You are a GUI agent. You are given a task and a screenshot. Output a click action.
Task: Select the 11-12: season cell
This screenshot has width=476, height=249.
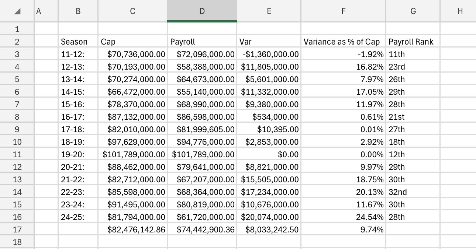[x=78, y=54]
